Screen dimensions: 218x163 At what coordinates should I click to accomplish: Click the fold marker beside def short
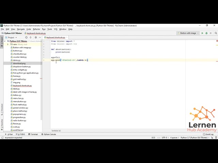[x=50, y=49]
